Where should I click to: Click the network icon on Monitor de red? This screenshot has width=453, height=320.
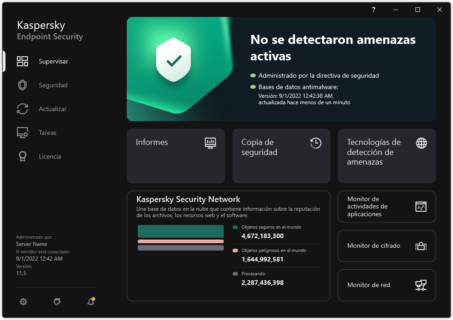point(421,285)
